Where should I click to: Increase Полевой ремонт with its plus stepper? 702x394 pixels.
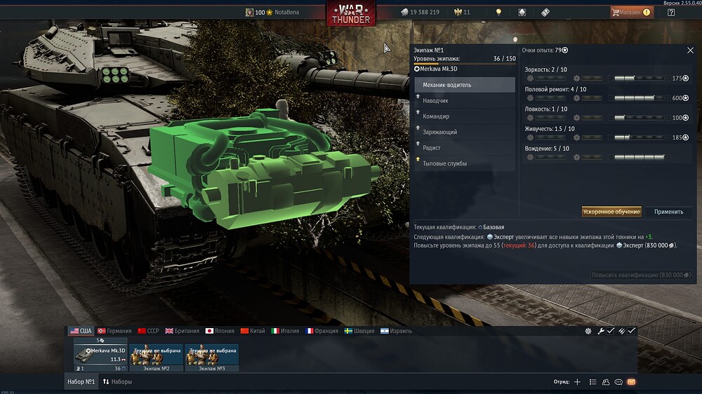coord(668,98)
